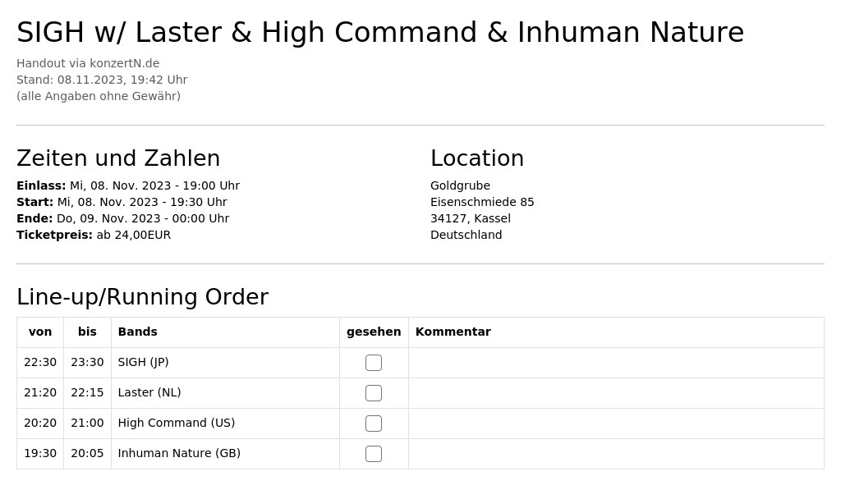
Task: Toggle the seen checkbox for Inhuman Nature (GB)
Action: click(374, 454)
